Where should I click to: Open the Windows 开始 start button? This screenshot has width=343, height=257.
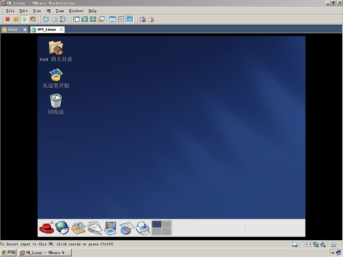[x=8, y=253]
